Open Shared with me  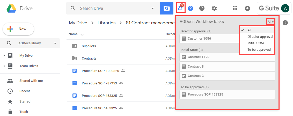31,81
